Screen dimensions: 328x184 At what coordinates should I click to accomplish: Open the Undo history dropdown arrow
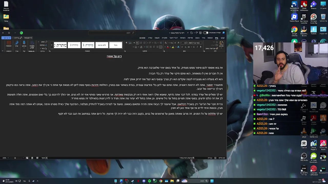[194, 33]
